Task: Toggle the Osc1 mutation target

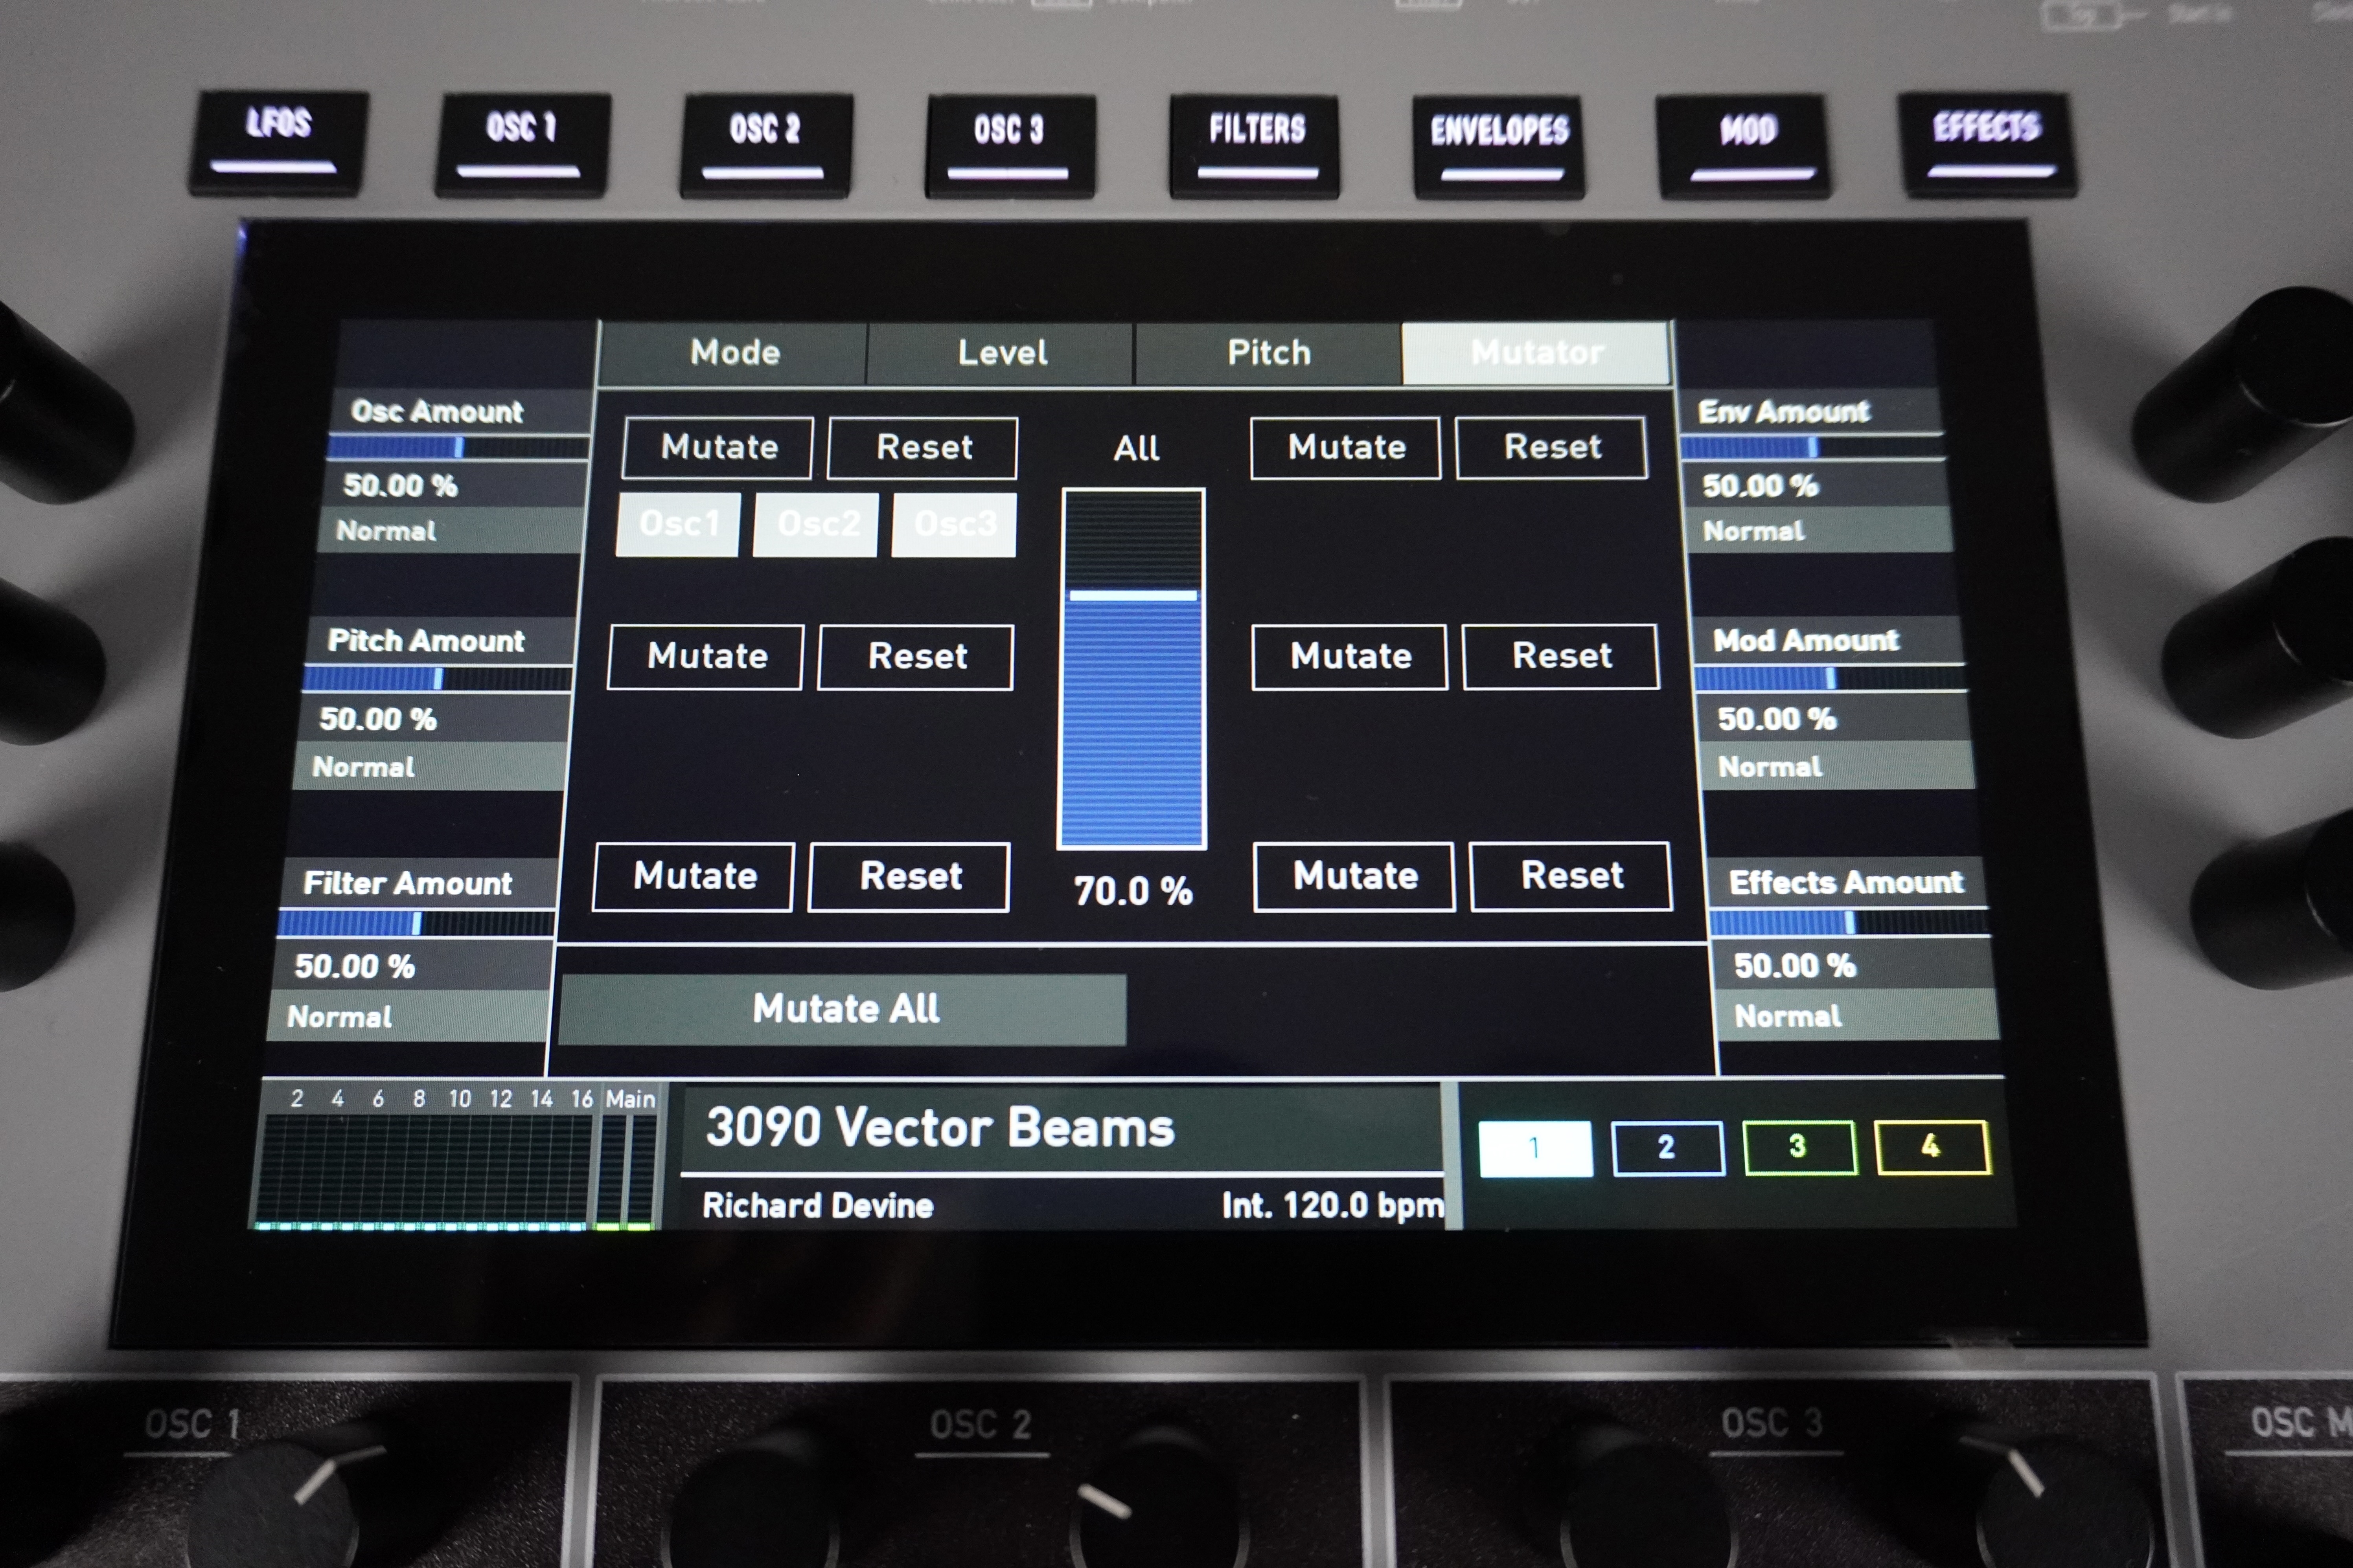Action: pos(678,524)
